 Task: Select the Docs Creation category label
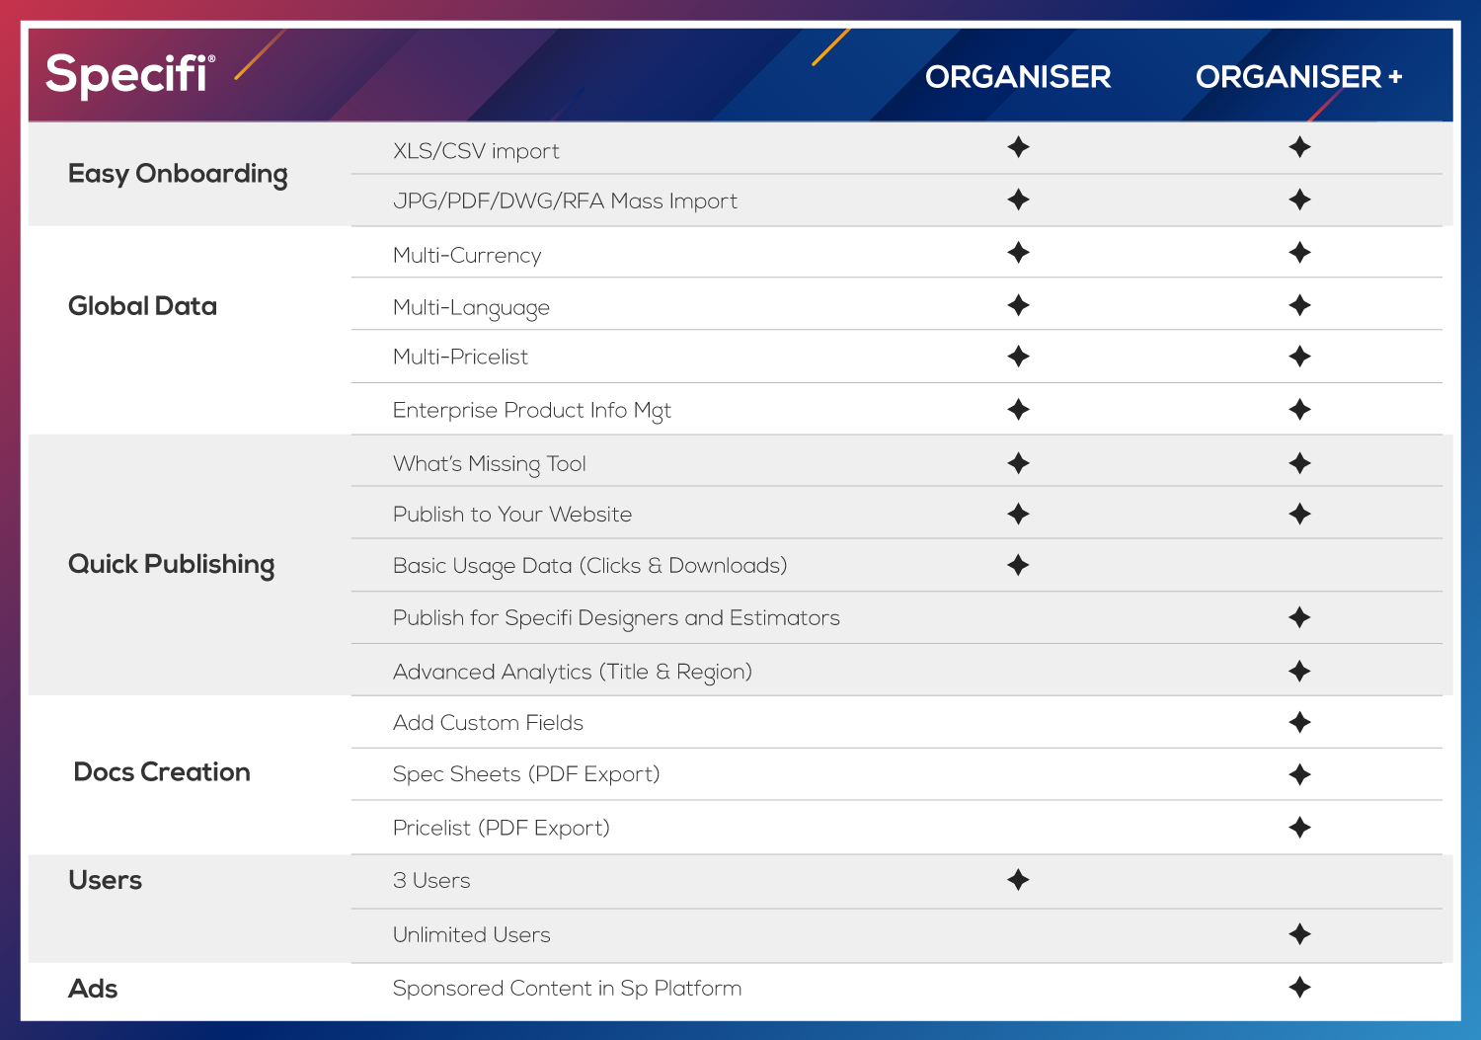(162, 772)
